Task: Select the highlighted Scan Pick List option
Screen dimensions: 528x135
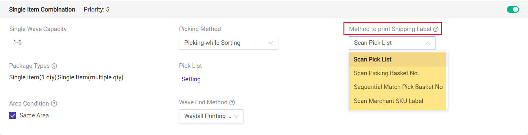Action: 373,60
